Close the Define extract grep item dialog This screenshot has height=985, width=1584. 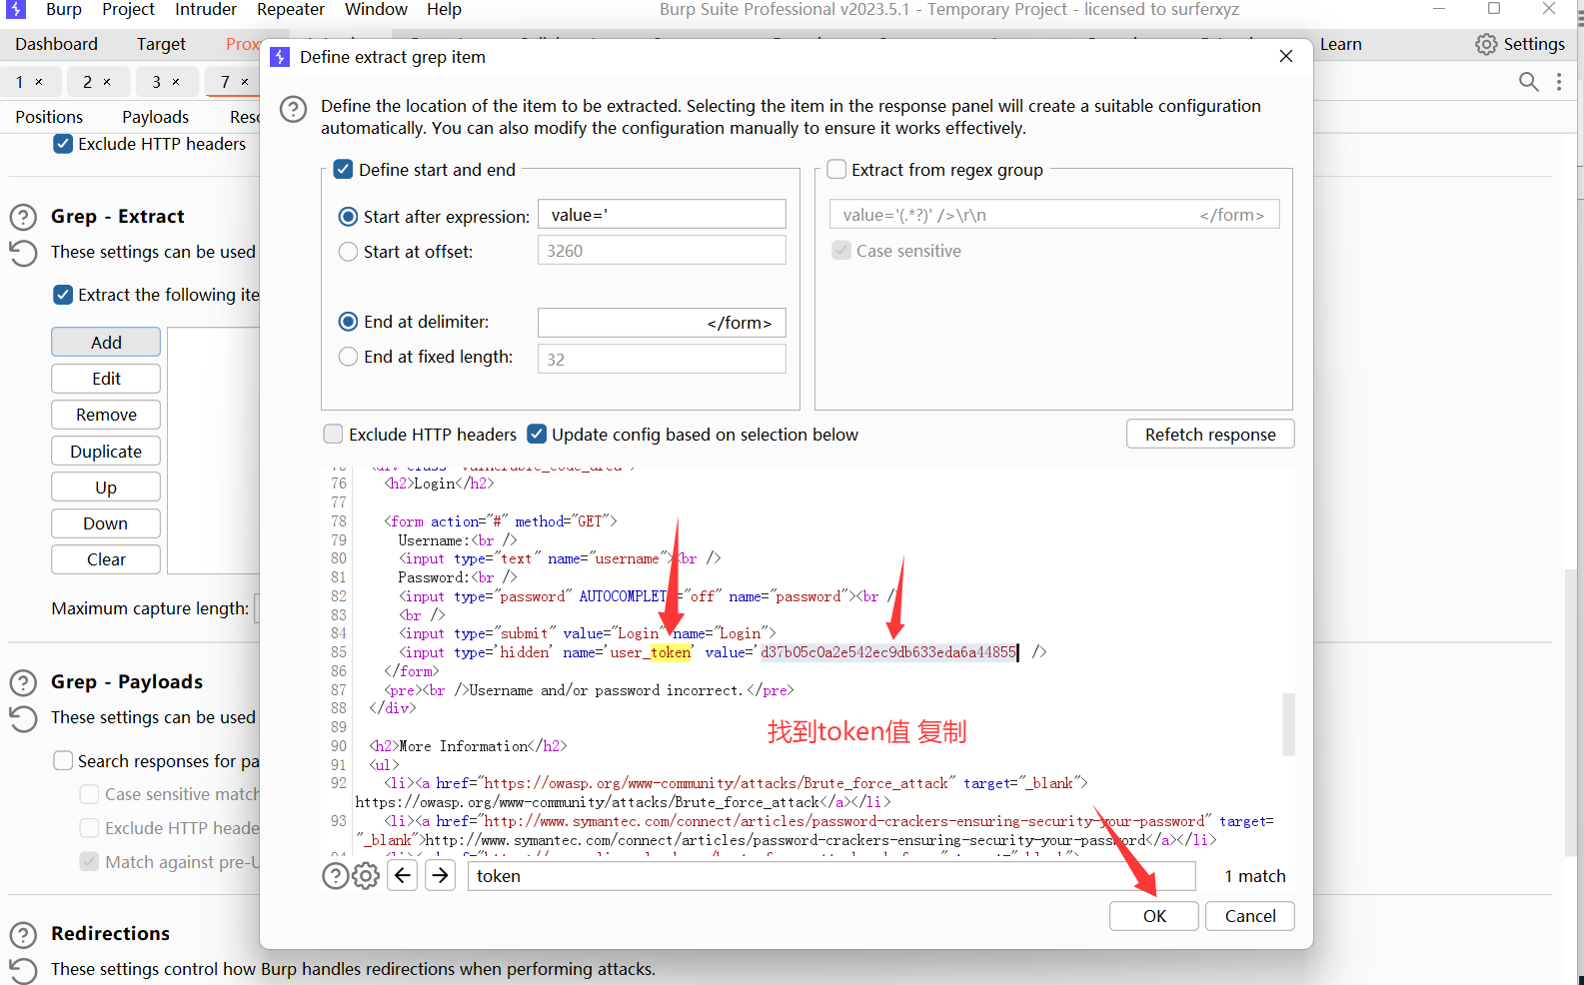tap(1286, 56)
